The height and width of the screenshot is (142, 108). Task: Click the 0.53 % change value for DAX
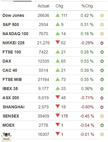click(87, 61)
